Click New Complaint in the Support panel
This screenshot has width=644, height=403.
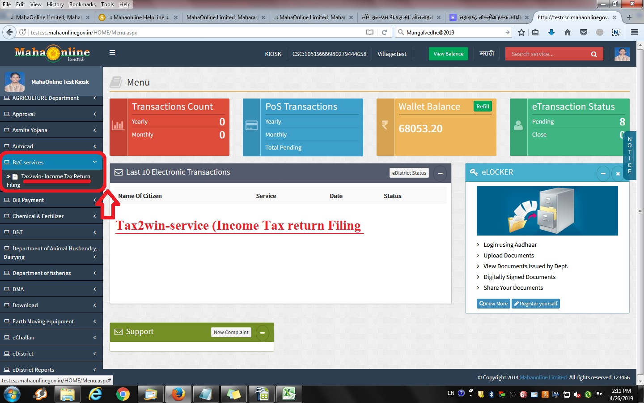pos(231,332)
